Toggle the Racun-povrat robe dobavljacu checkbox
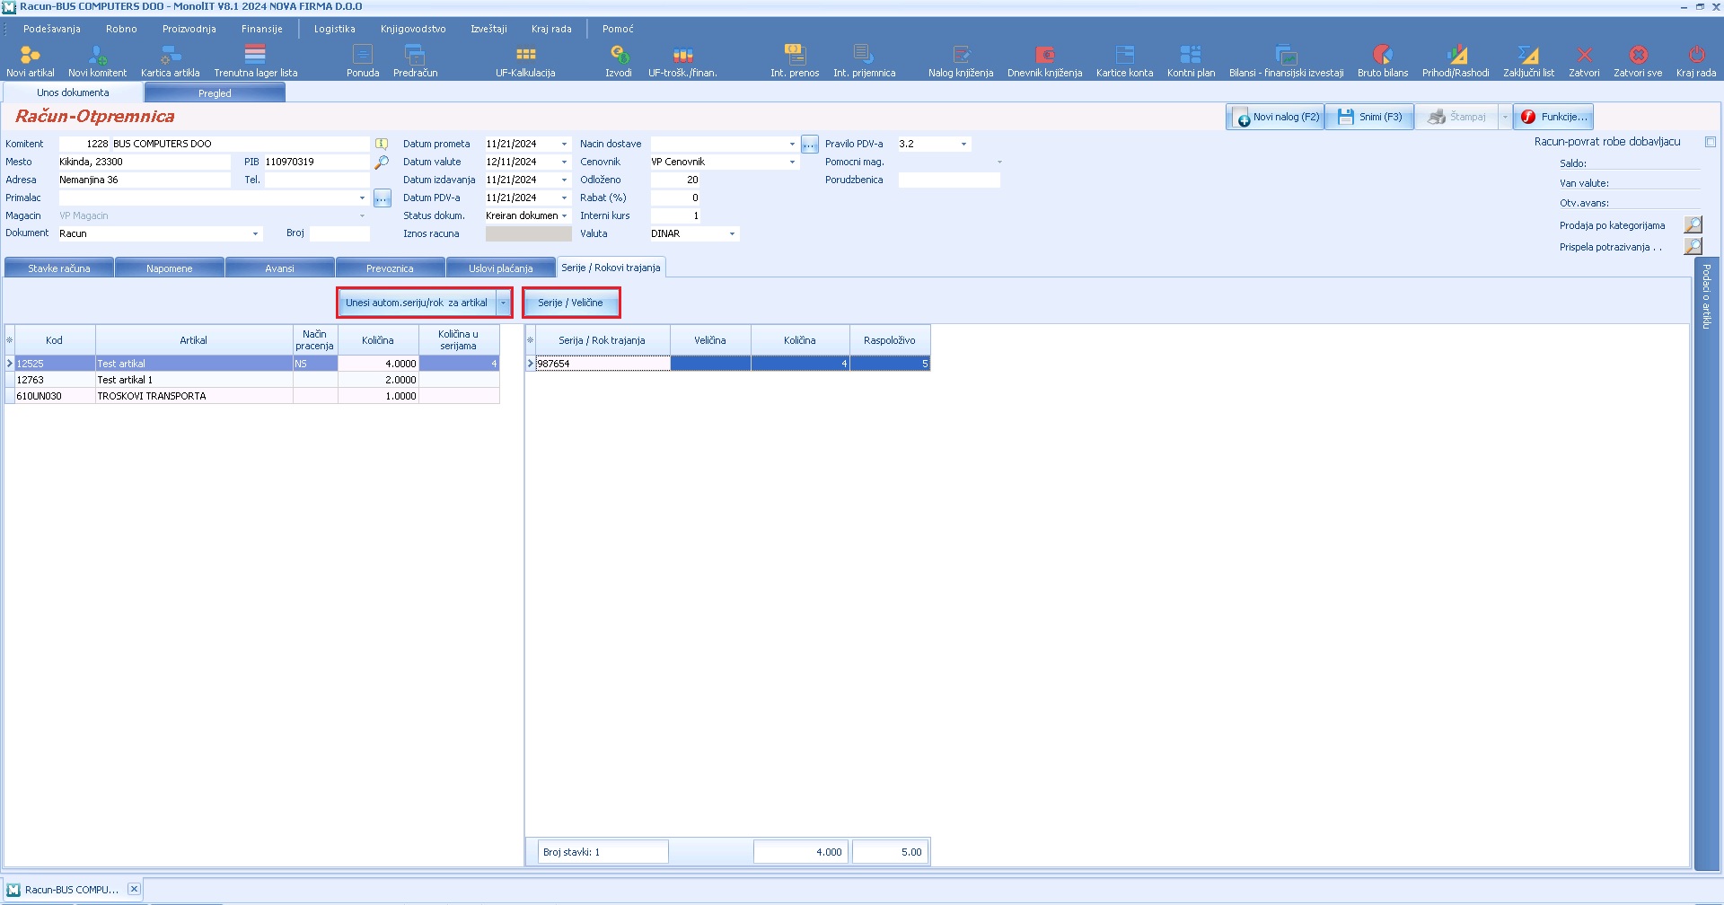Image resolution: width=1724 pixels, height=905 pixels. (1711, 142)
